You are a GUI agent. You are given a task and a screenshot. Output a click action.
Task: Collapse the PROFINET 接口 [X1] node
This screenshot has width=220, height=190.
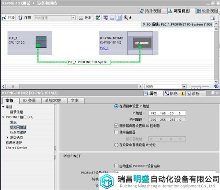pos(3,117)
